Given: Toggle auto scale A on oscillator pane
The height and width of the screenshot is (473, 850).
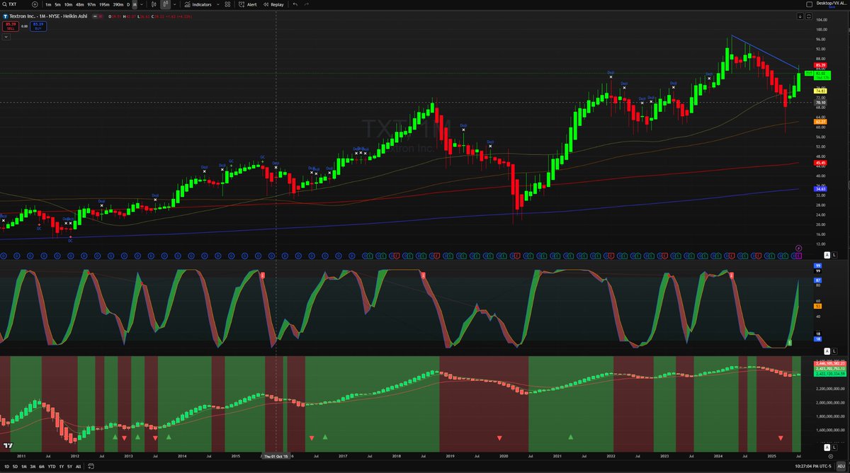Looking at the screenshot, I should [x=826, y=351].
